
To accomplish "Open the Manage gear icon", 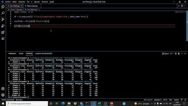I will coord(3,95).
